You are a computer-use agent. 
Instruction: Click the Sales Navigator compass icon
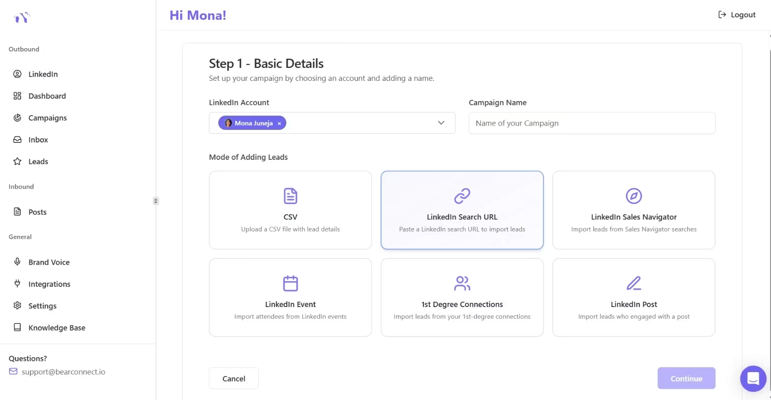[x=634, y=196]
